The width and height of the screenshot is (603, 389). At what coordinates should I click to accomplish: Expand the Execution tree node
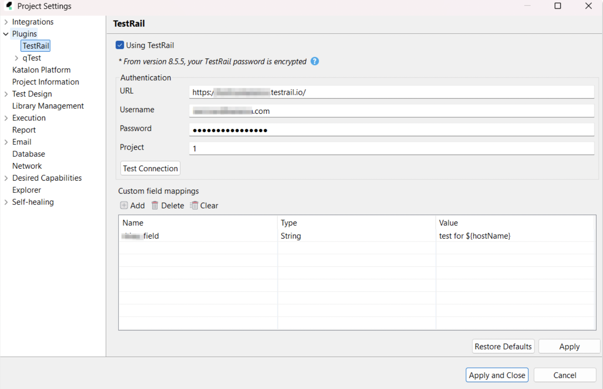click(6, 118)
